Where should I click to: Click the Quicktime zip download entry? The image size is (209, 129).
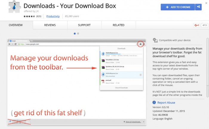122,68
